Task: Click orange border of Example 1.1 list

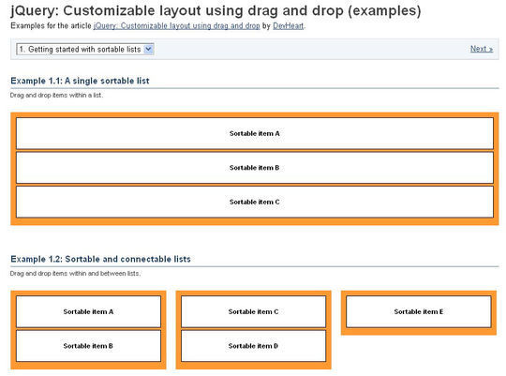Action: coord(255,221)
